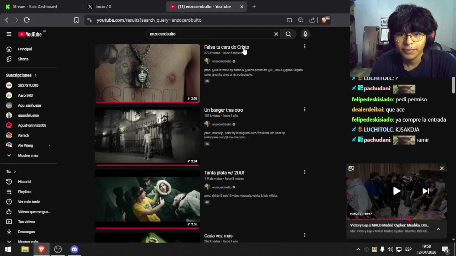Click the share icon in address bar
This screenshot has height=256, width=456.
pos(312,20)
